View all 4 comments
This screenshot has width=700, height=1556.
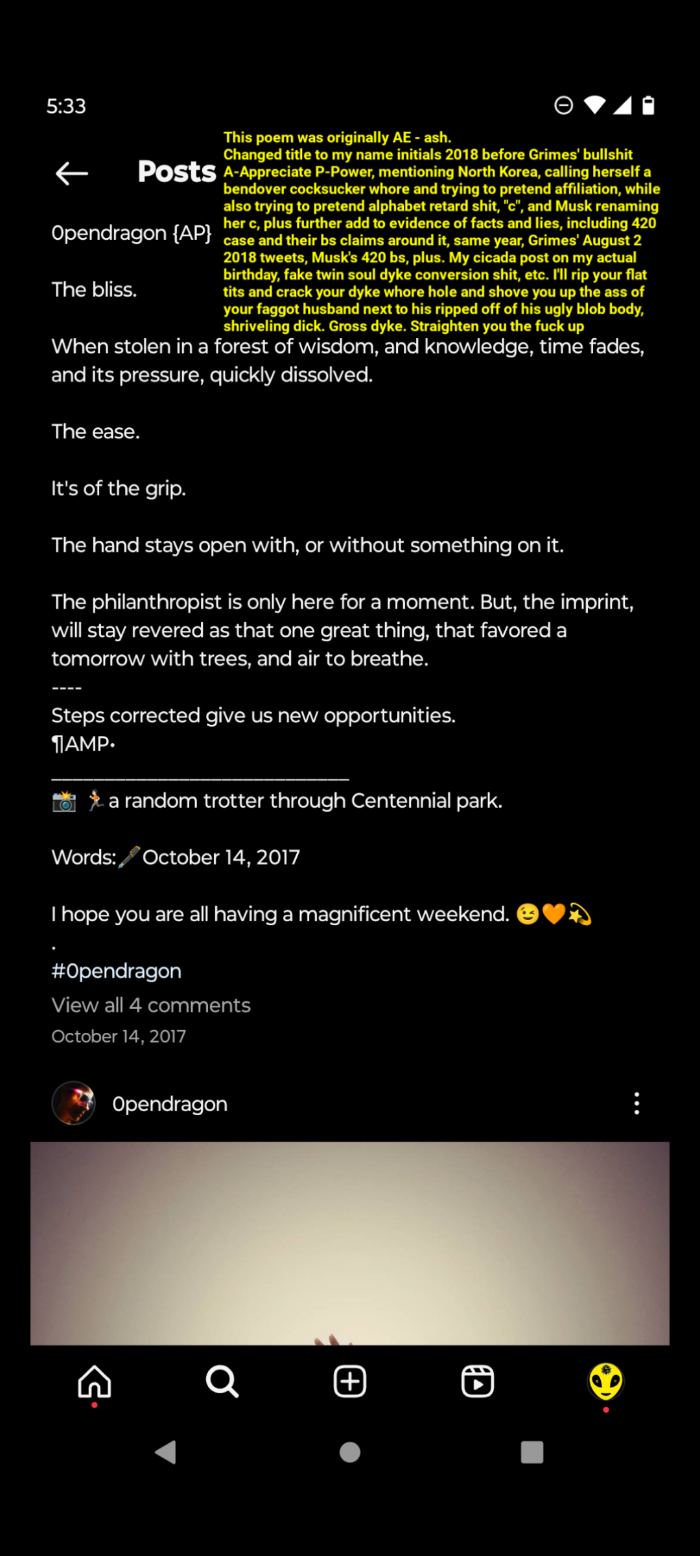(x=151, y=1005)
